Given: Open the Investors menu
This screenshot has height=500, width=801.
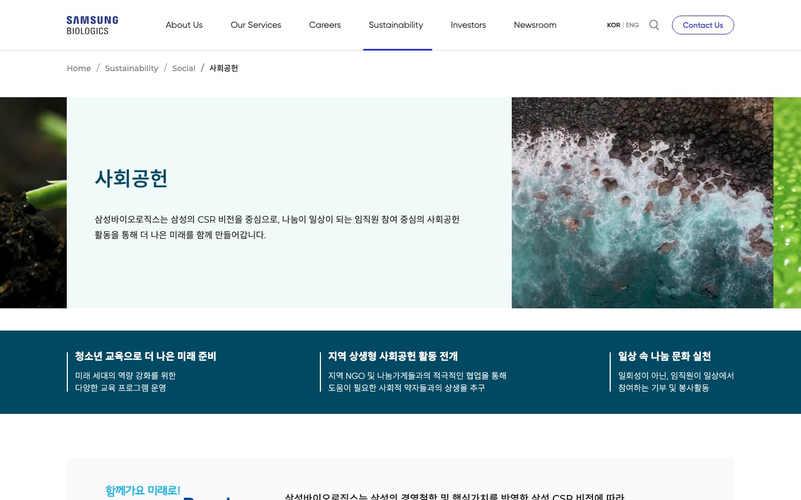Looking at the screenshot, I should (x=468, y=25).
